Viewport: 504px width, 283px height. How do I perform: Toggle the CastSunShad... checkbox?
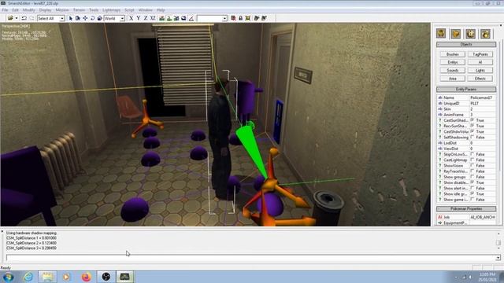coord(472,120)
